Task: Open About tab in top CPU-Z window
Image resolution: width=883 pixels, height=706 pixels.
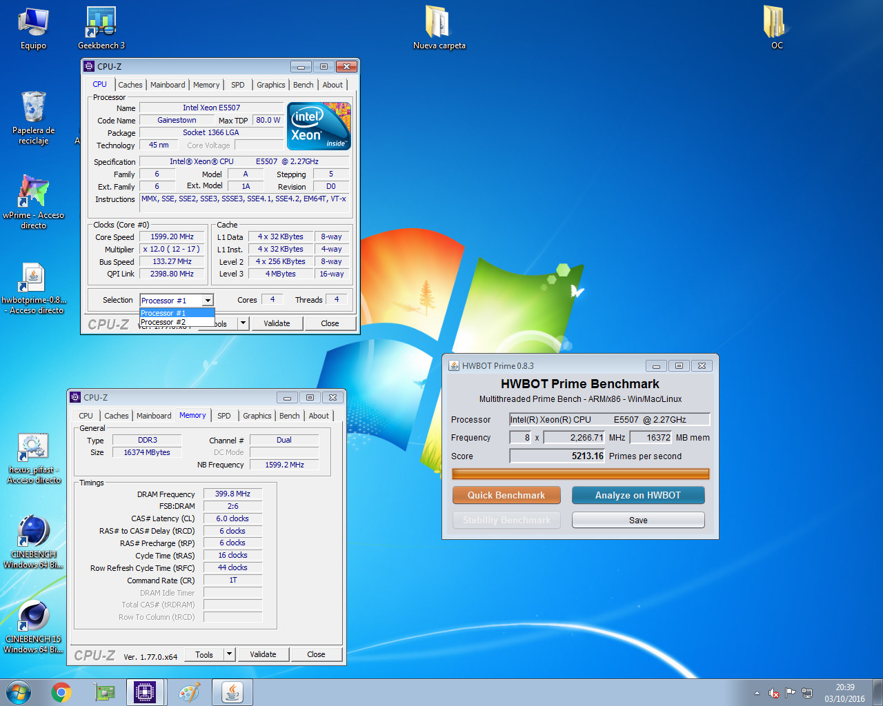Action: point(333,85)
